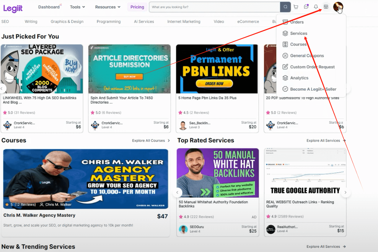The height and width of the screenshot is (252, 378).
Task: Click the Analytics icon in dropdown
Action: (x=285, y=78)
